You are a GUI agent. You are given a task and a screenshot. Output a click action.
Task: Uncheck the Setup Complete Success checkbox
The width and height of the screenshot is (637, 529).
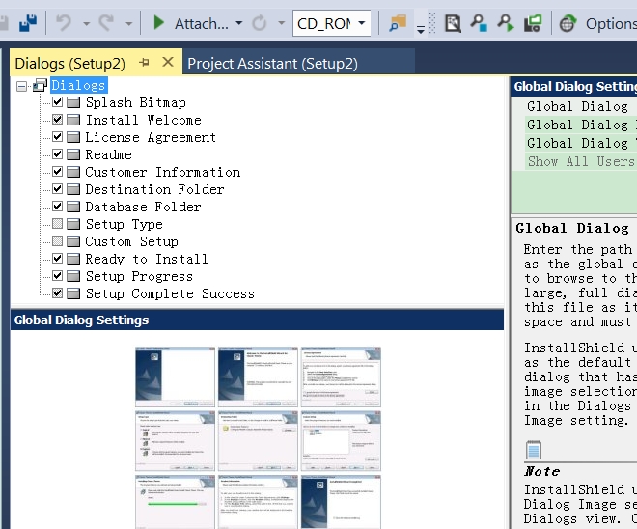point(57,293)
